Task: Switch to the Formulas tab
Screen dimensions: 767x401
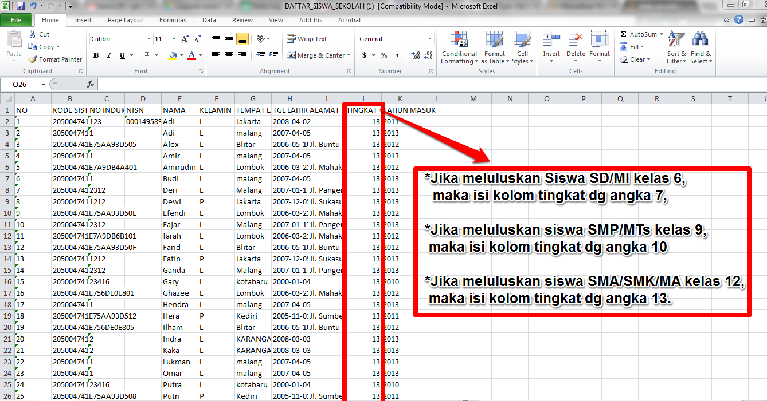Action: point(173,20)
